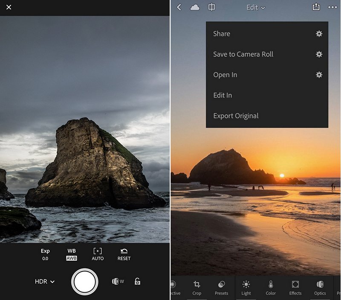Viewport: 341px width, 300px height.
Task: Choose Share from the export menu
Action: tap(222, 34)
